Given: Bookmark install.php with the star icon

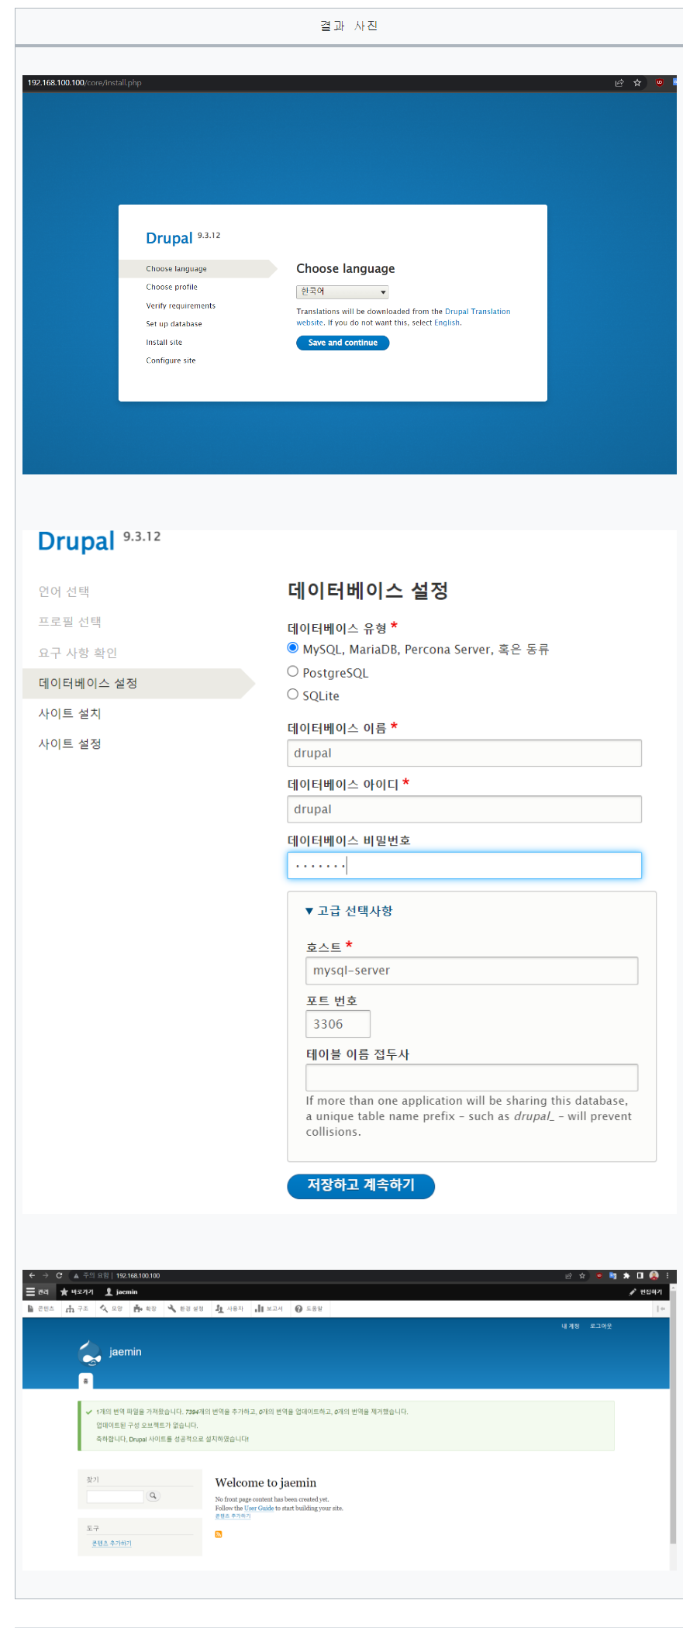Looking at the screenshot, I should (637, 83).
